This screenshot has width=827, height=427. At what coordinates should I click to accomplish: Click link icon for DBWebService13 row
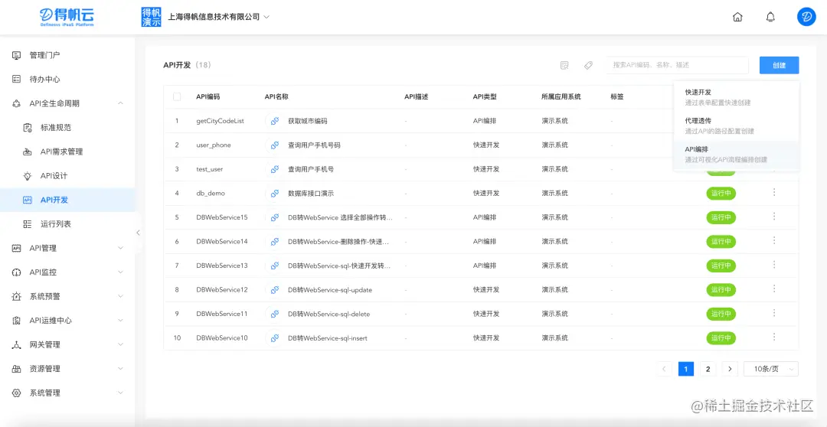point(274,266)
